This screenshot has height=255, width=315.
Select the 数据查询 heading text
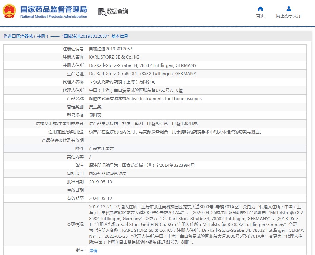click(x=117, y=11)
